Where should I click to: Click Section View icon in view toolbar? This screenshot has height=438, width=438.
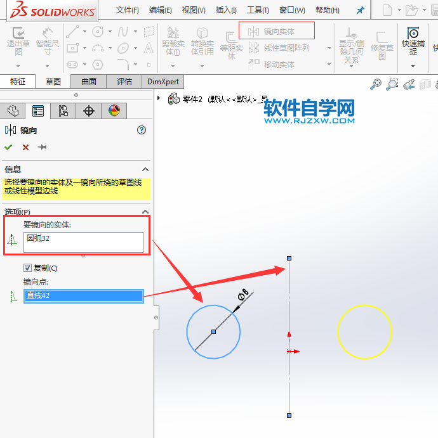(425, 84)
